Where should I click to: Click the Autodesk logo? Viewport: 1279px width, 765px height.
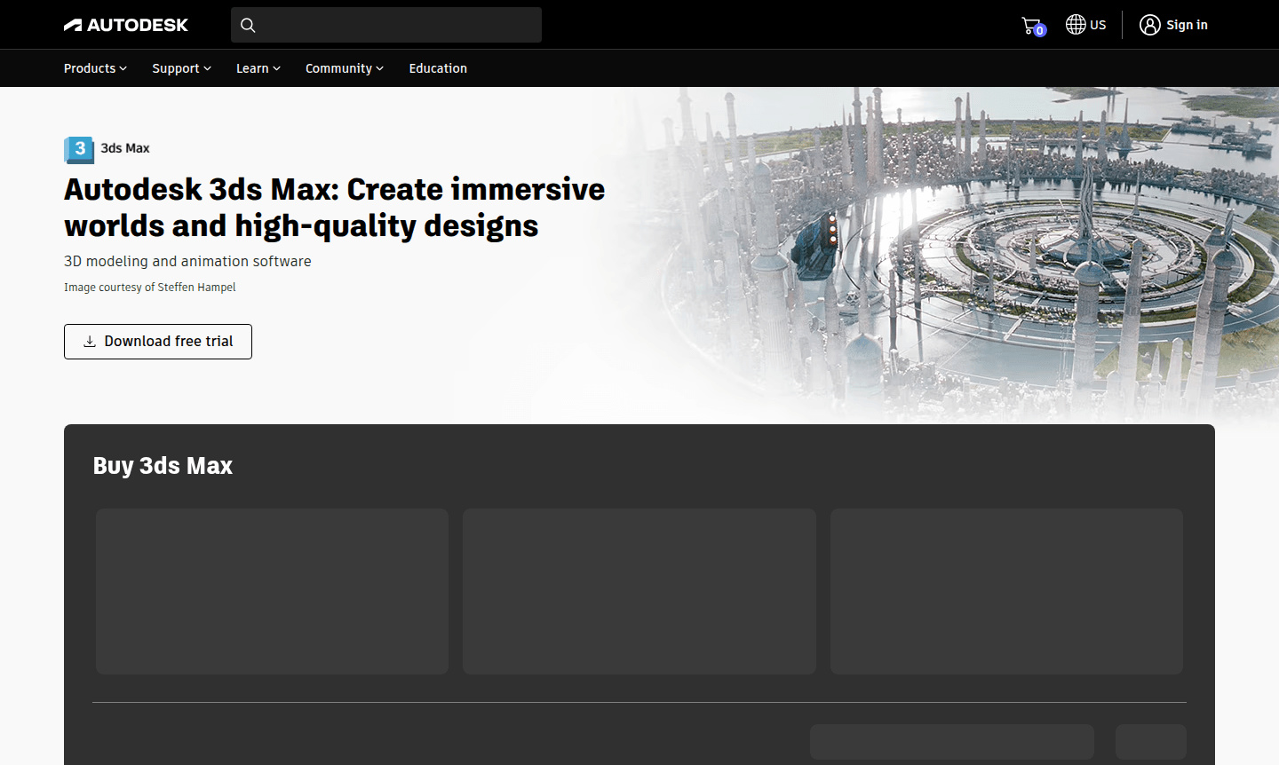tap(126, 24)
